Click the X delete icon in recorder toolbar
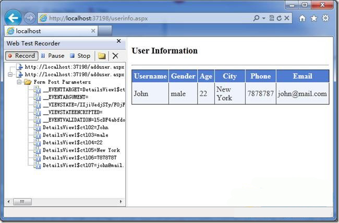 coord(115,56)
